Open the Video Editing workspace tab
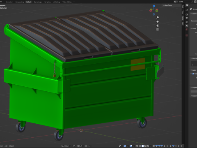 click(67, 2)
